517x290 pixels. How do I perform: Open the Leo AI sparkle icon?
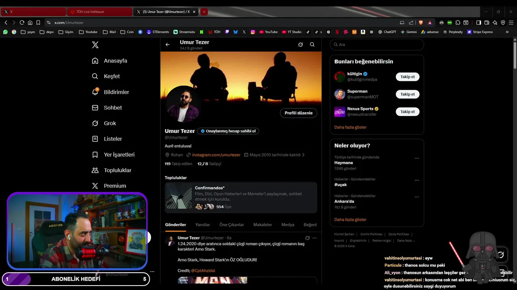(495, 23)
